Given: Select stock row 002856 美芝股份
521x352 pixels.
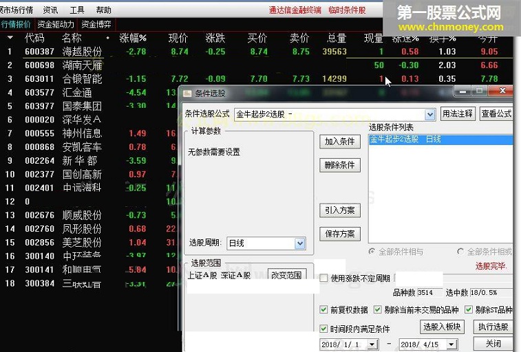Looking at the screenshot, I should [x=89, y=242].
